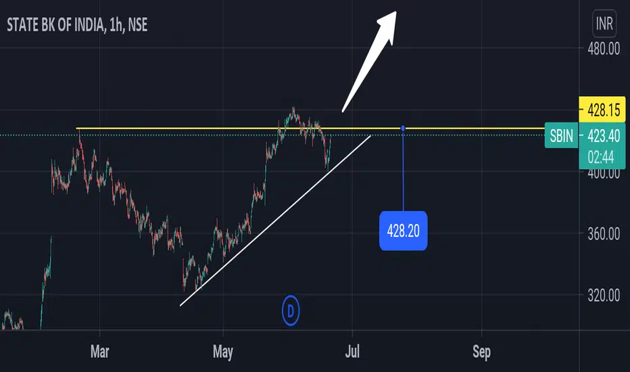Click the yellow 428.15 price label
Viewport: 630px width, 372px height.
(602, 110)
